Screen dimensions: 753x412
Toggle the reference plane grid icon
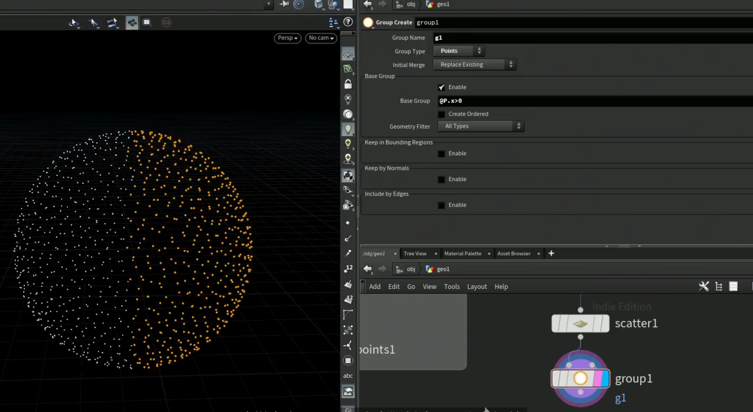click(x=348, y=55)
